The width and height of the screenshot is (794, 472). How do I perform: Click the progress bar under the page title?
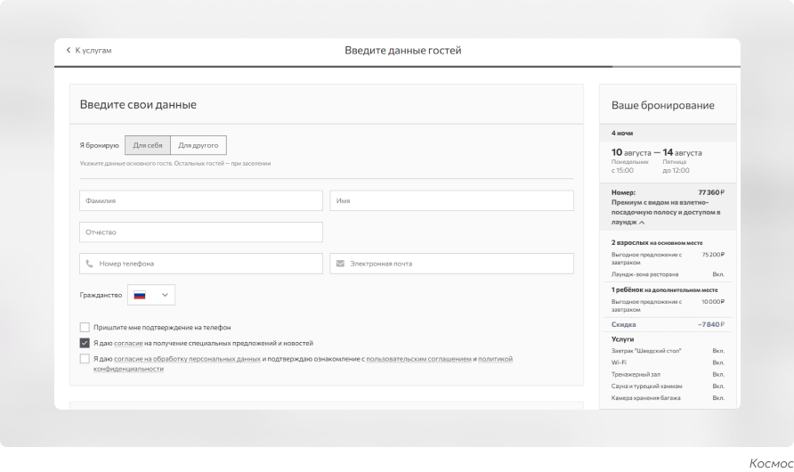tap(397, 66)
